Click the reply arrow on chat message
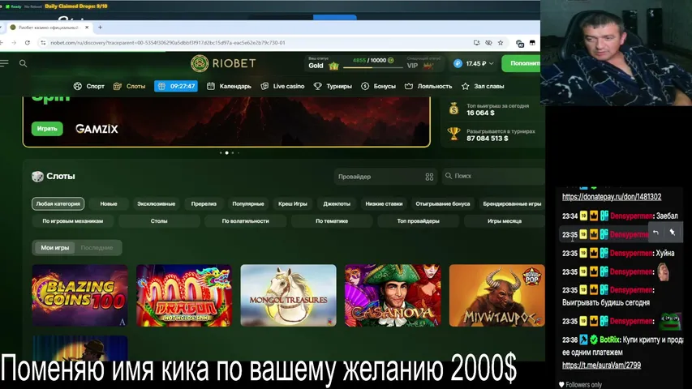Screen dimensions: 692x389 [656, 233]
